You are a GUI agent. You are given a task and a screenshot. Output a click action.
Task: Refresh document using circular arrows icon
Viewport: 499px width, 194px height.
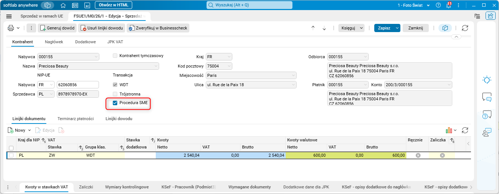tap(465, 28)
